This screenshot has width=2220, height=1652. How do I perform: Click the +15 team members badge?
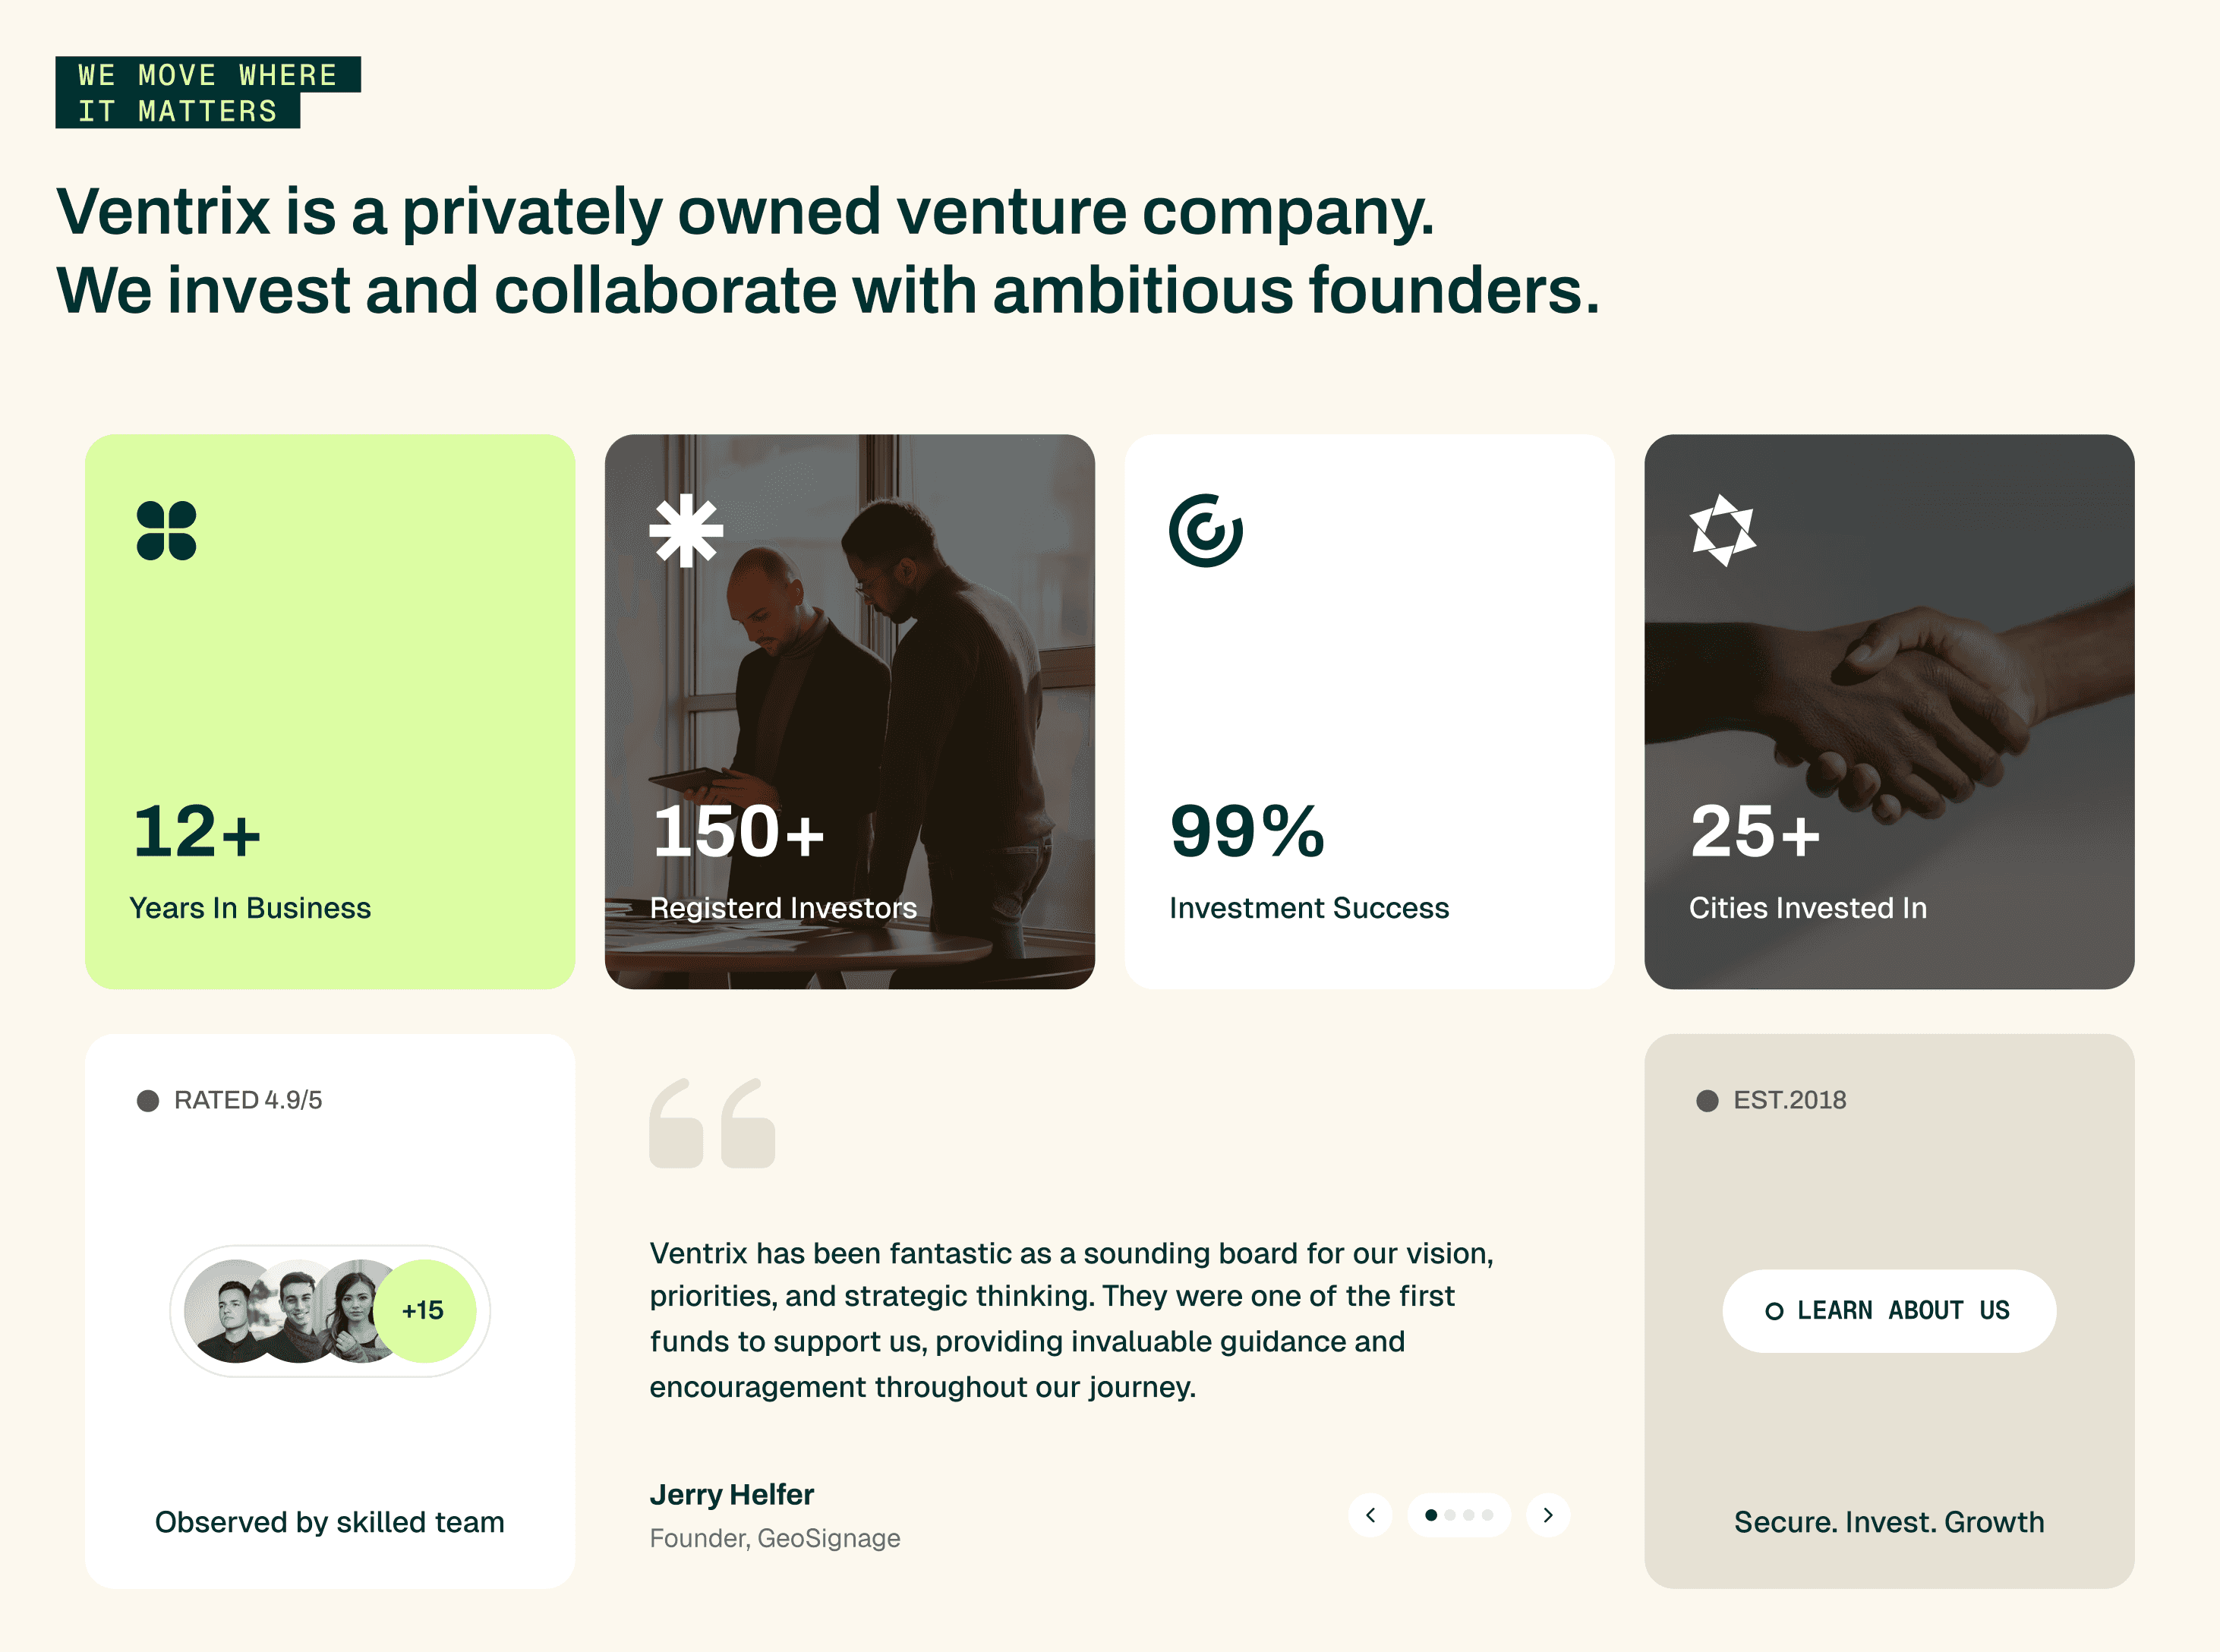424,1311
